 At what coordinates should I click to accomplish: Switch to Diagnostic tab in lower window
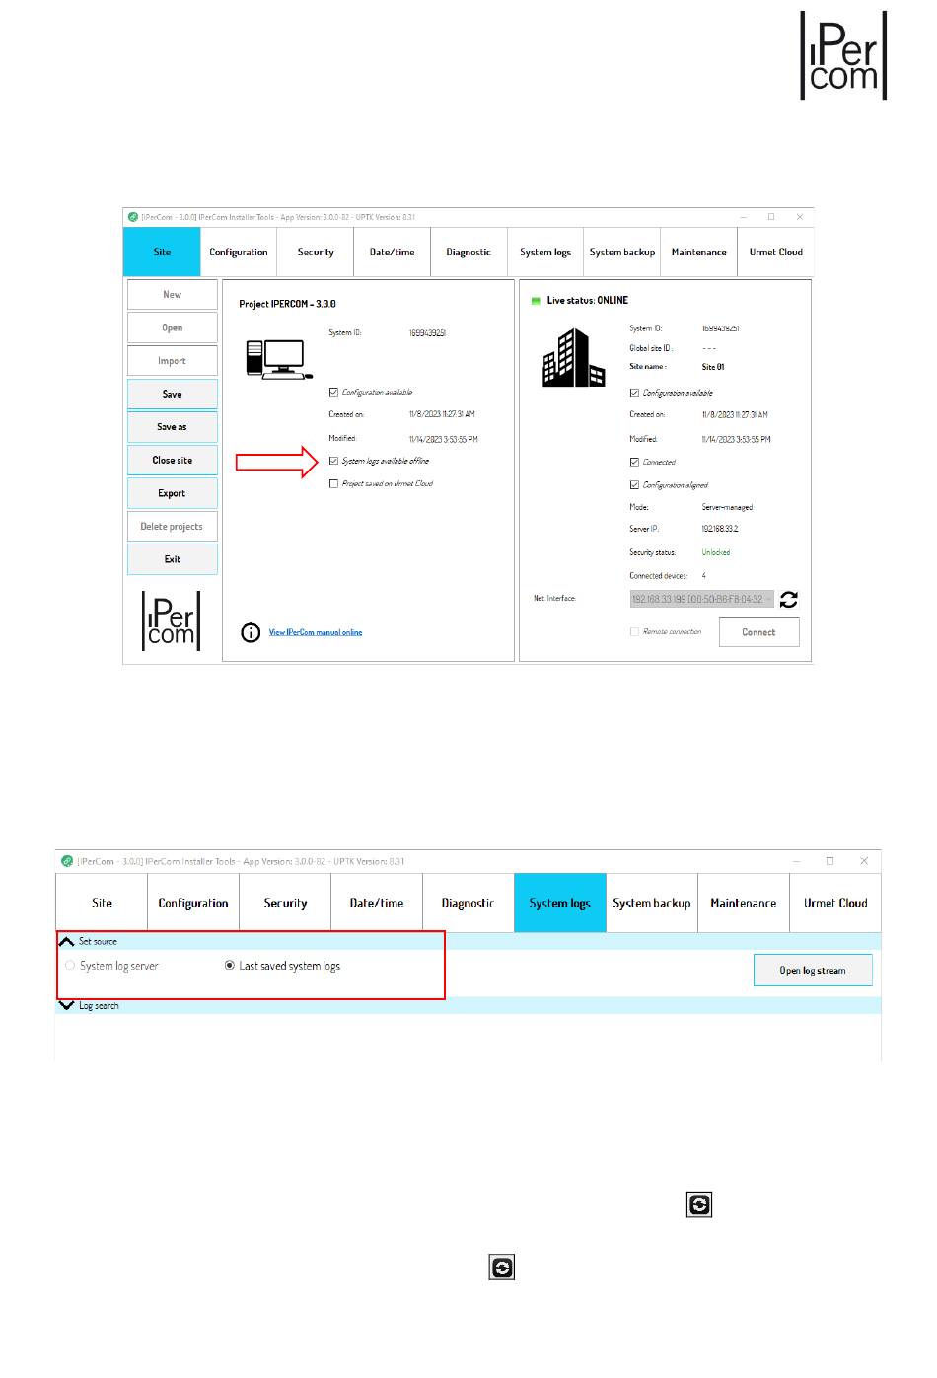pyautogui.click(x=468, y=903)
